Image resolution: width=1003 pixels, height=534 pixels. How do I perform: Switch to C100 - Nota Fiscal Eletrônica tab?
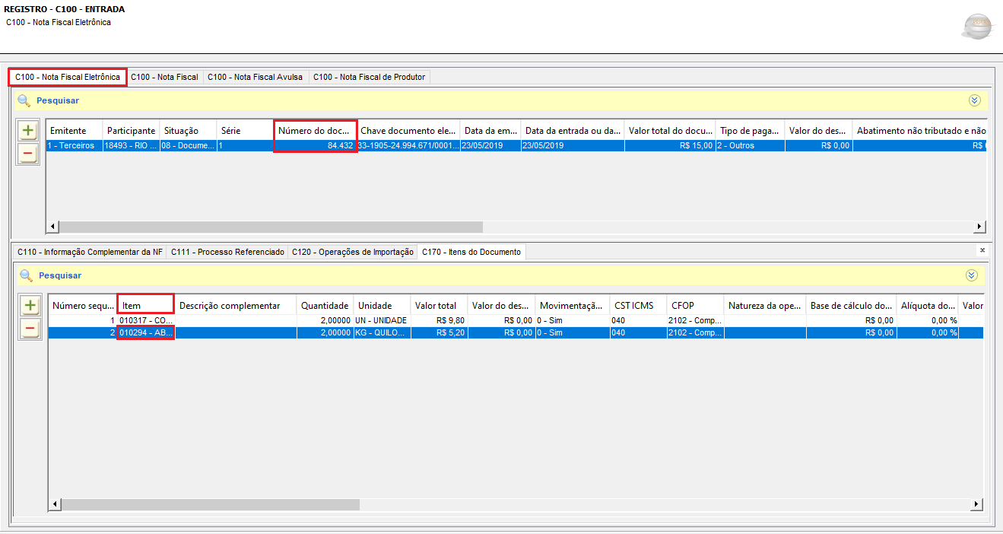click(x=68, y=77)
